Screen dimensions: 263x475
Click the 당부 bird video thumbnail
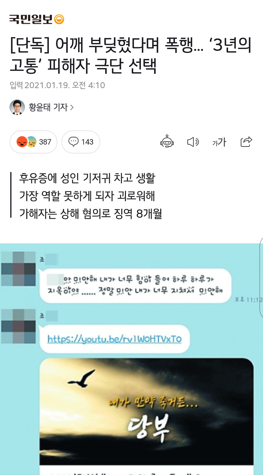146,412
